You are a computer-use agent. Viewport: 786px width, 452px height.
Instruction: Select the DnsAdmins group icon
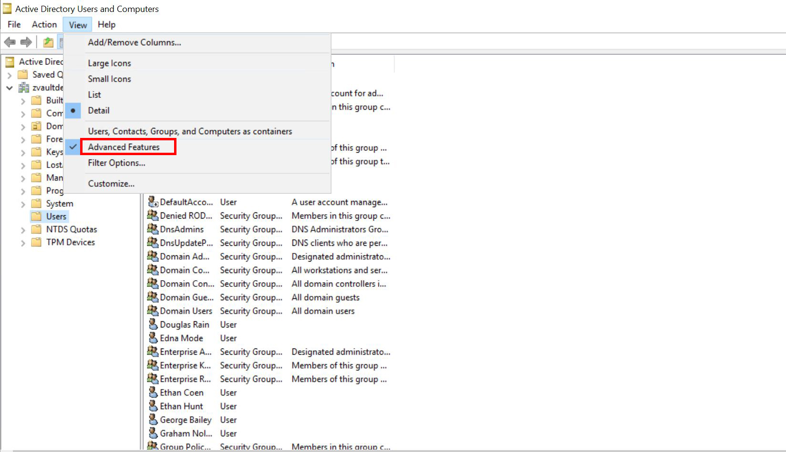pyautogui.click(x=153, y=229)
